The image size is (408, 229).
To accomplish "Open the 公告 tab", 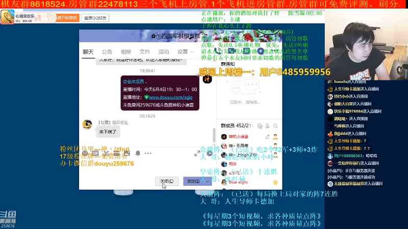I will 107,52.
